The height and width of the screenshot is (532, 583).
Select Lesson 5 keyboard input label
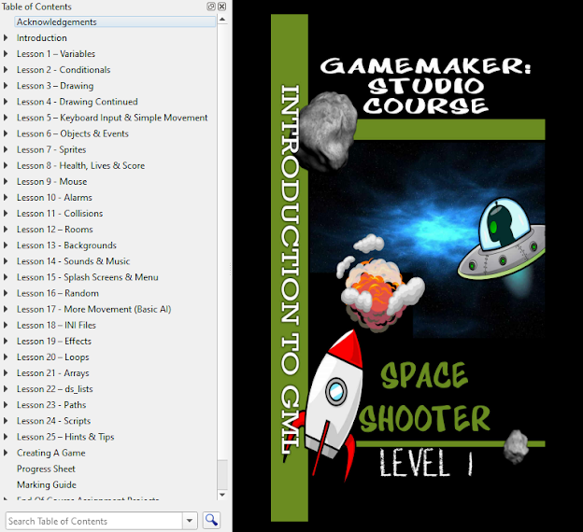point(112,118)
